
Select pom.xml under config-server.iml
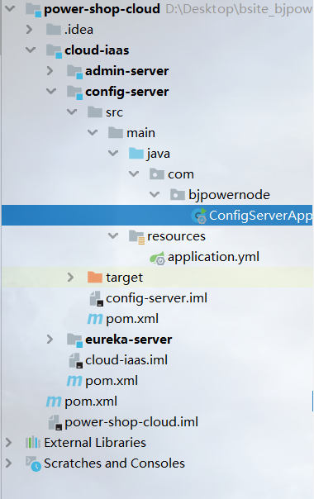coord(132,319)
